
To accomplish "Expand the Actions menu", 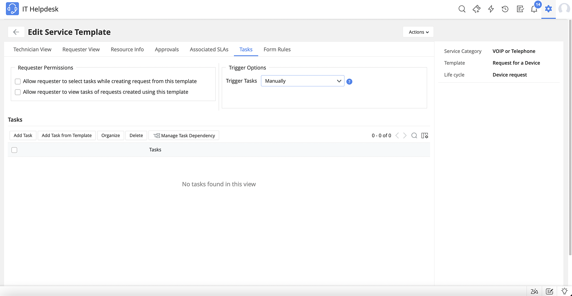I will (418, 32).
